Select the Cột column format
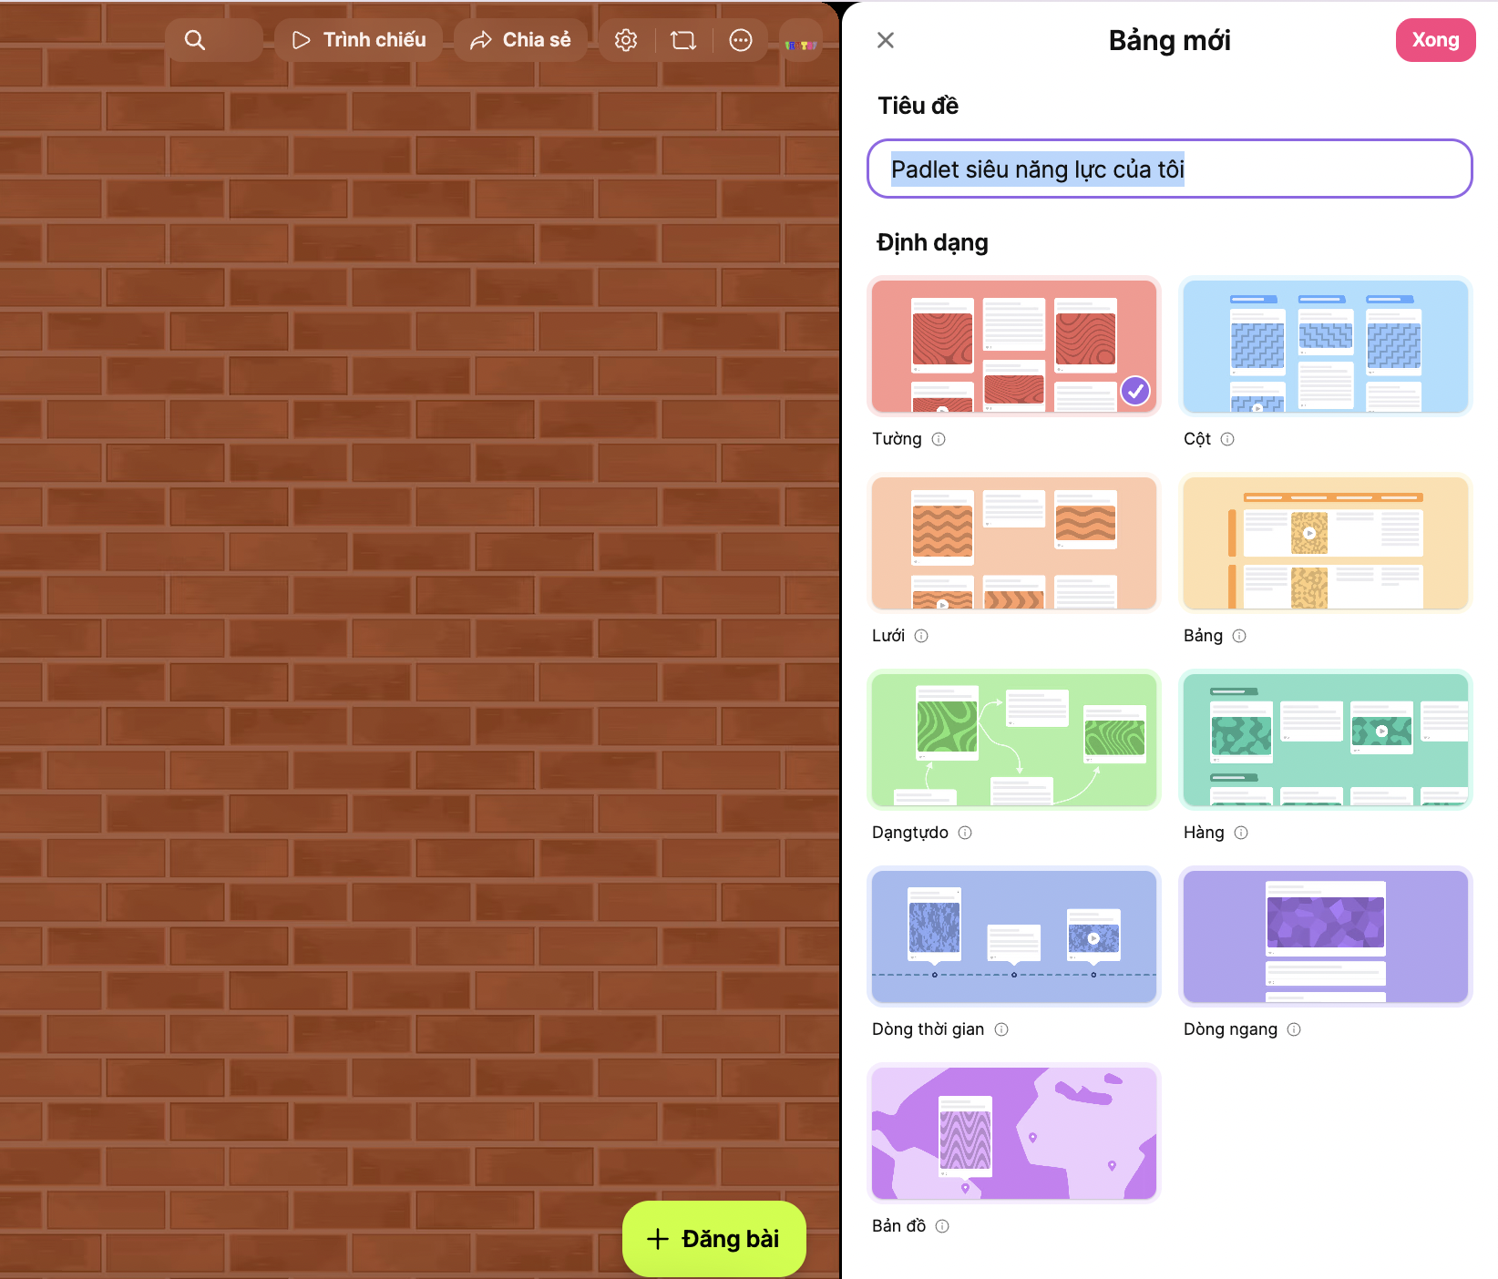 [x=1325, y=346]
